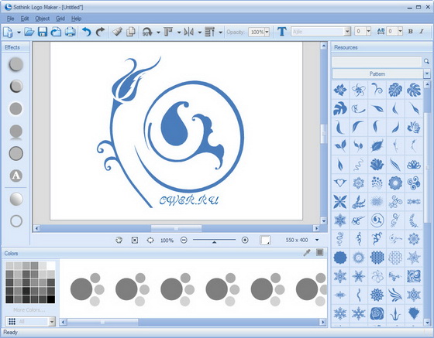434x338 pixels.
Task: Click the zoom slider handle
Action: [x=214, y=241]
